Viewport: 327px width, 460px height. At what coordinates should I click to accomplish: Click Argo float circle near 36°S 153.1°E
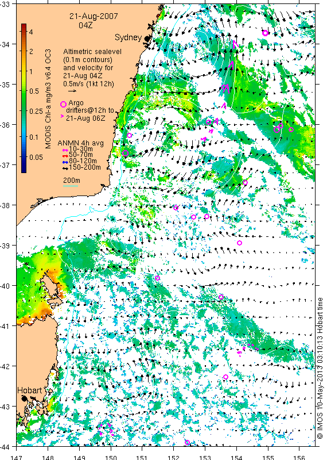[208, 122]
